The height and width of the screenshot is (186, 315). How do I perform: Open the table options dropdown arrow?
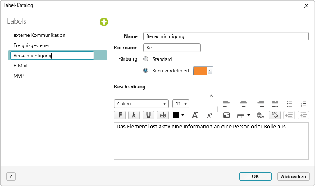(x=249, y=115)
